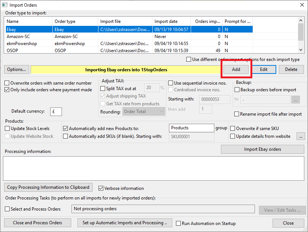308x232 pixels.
Task: Open Set up Automatic Imports and Processing
Action: coord(125,223)
